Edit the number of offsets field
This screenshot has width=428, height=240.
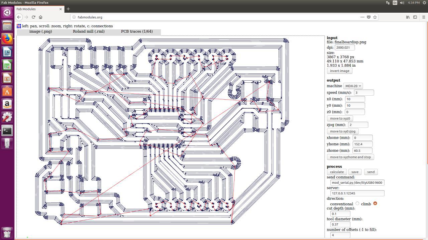tap(340, 235)
